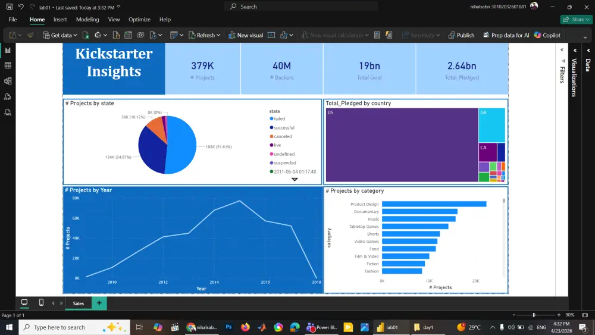This screenshot has height=335, width=595.
Task: Add a new report page
Action: point(99,303)
